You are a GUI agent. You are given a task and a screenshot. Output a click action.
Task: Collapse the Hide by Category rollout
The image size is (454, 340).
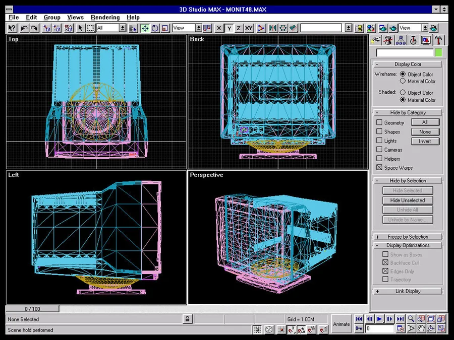408,112
